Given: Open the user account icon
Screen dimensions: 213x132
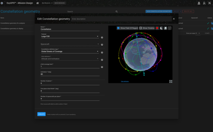Looking at the screenshot, I should tap(204, 3).
